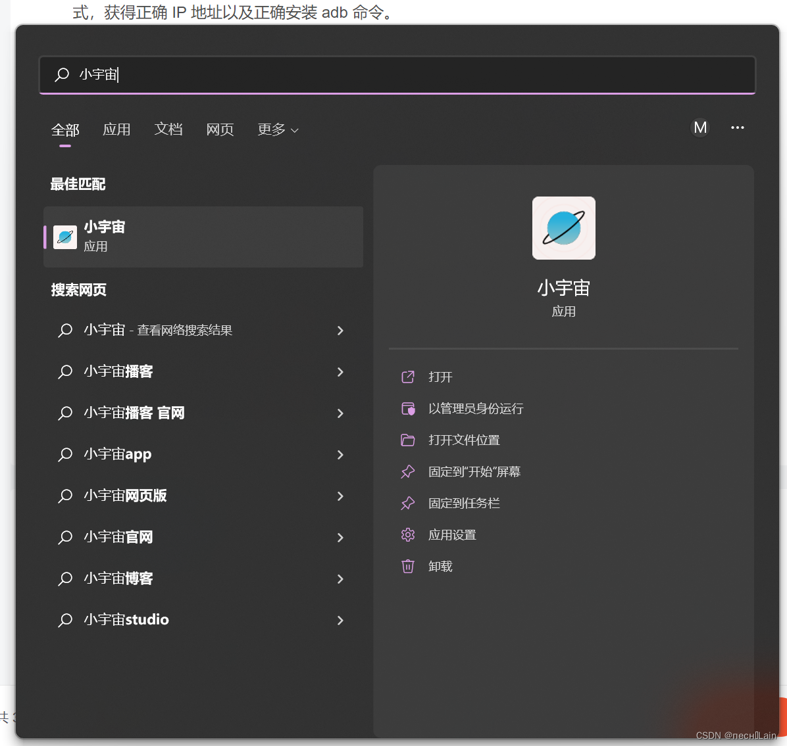This screenshot has width=787, height=746.
Task: Click the open-external icon beside 打开
Action: point(408,377)
